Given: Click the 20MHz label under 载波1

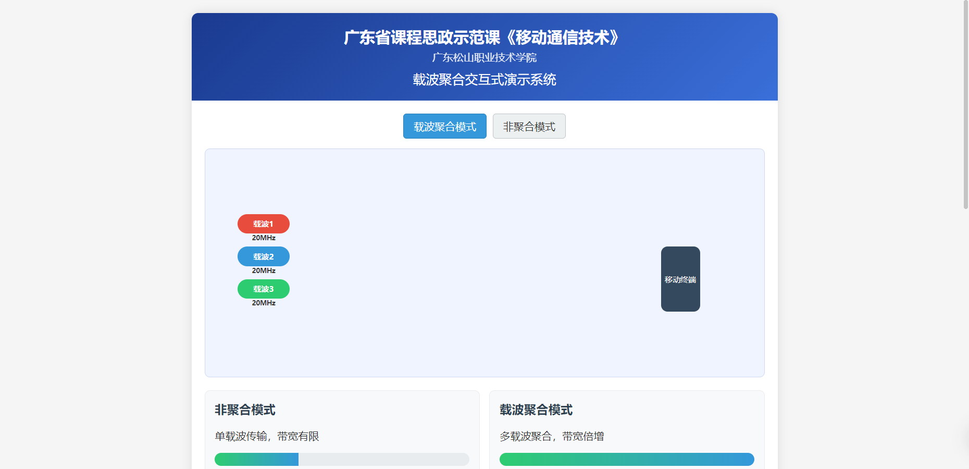Looking at the screenshot, I should click(264, 238).
